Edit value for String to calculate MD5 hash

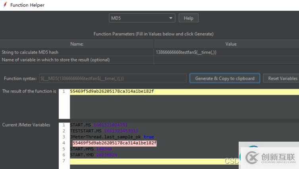point(226,52)
